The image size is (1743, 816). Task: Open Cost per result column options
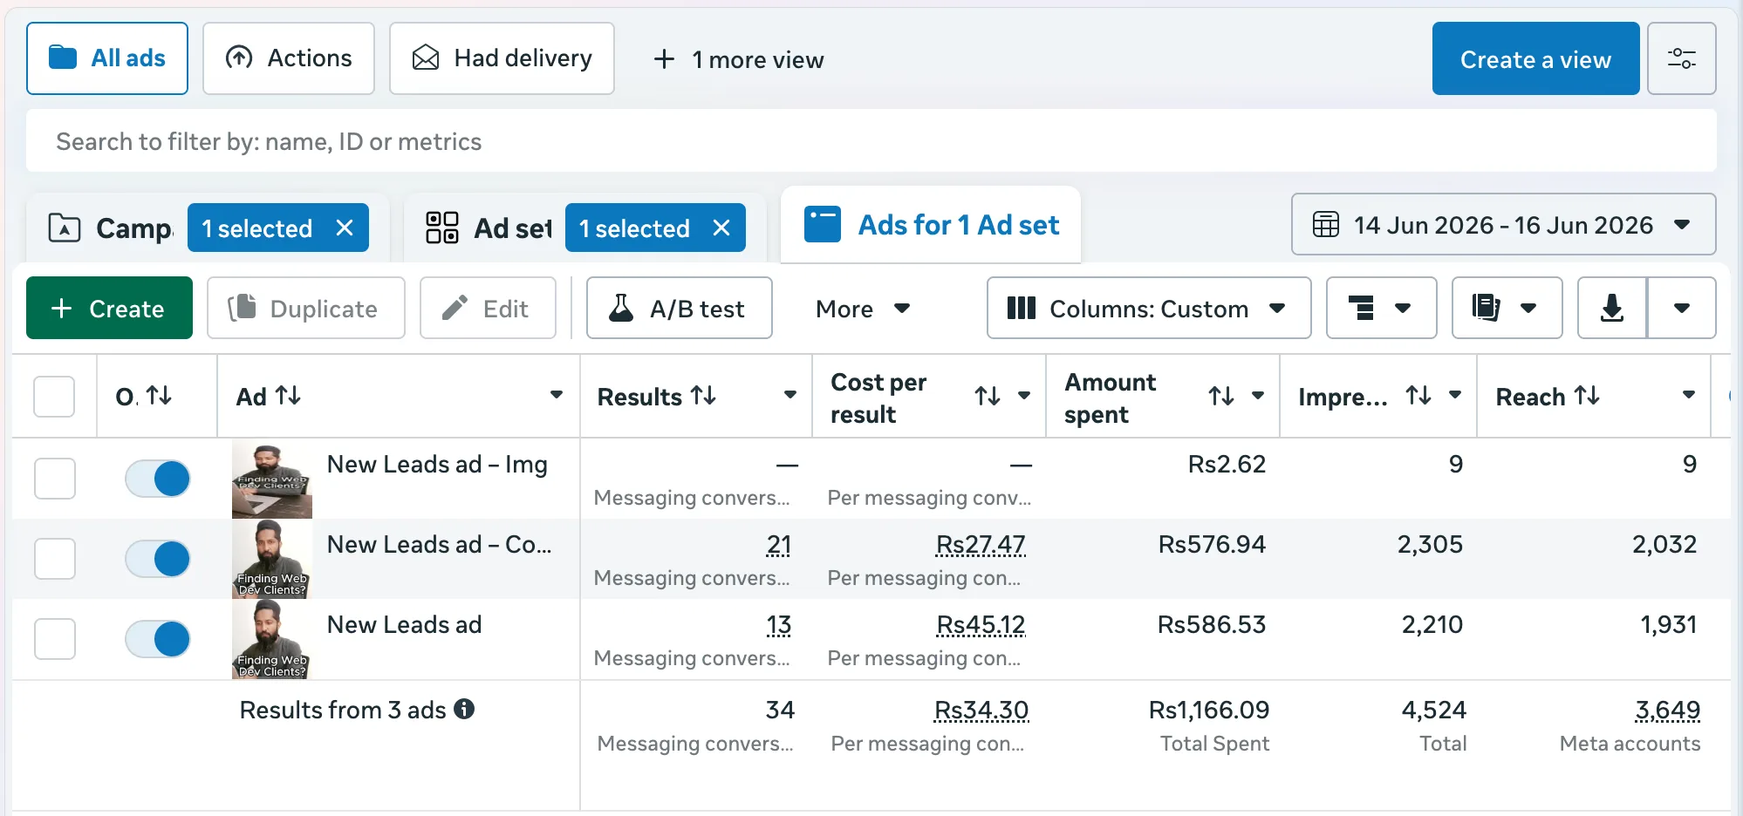click(x=1024, y=395)
